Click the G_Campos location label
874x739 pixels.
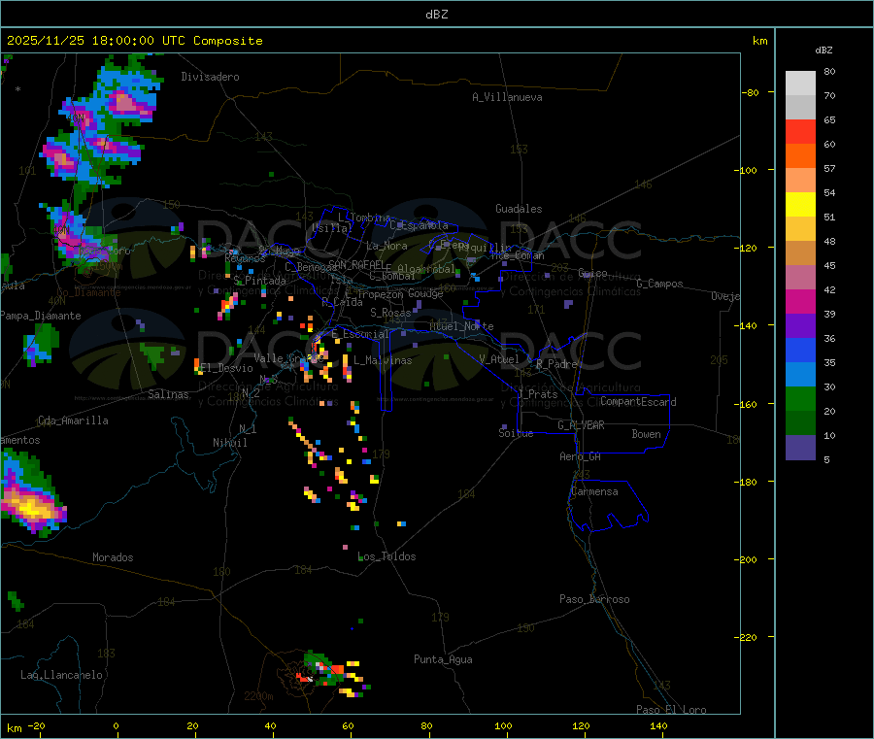point(660,284)
